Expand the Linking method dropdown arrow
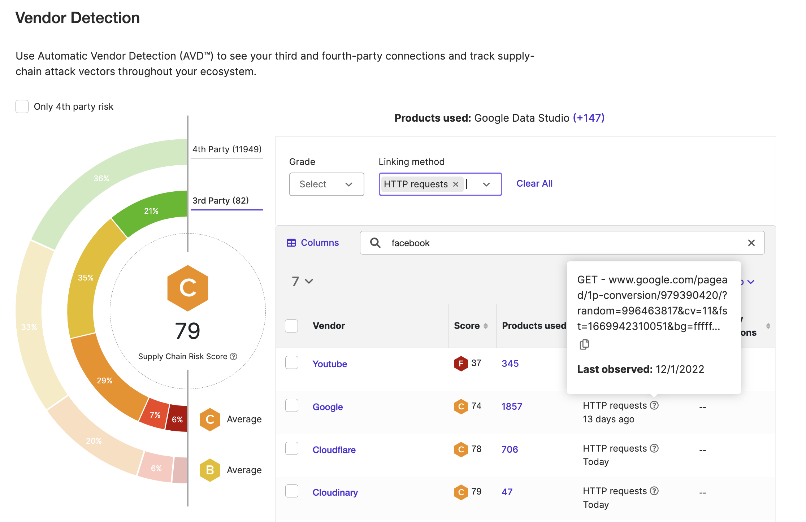 coord(486,184)
